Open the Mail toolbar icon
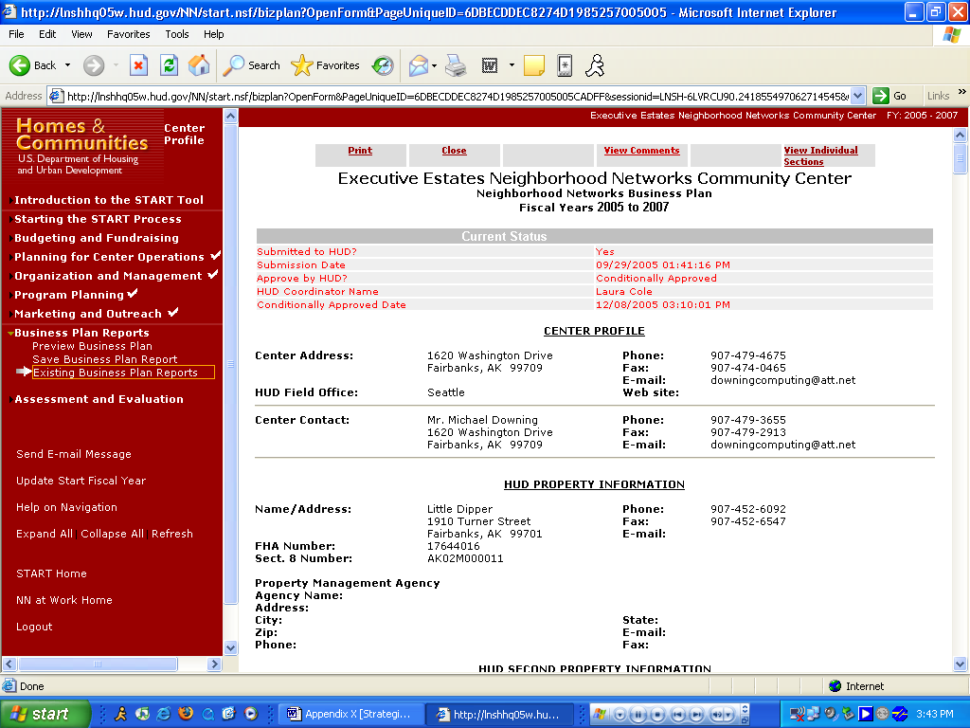Screen dimensions: 970x728 click(x=417, y=65)
